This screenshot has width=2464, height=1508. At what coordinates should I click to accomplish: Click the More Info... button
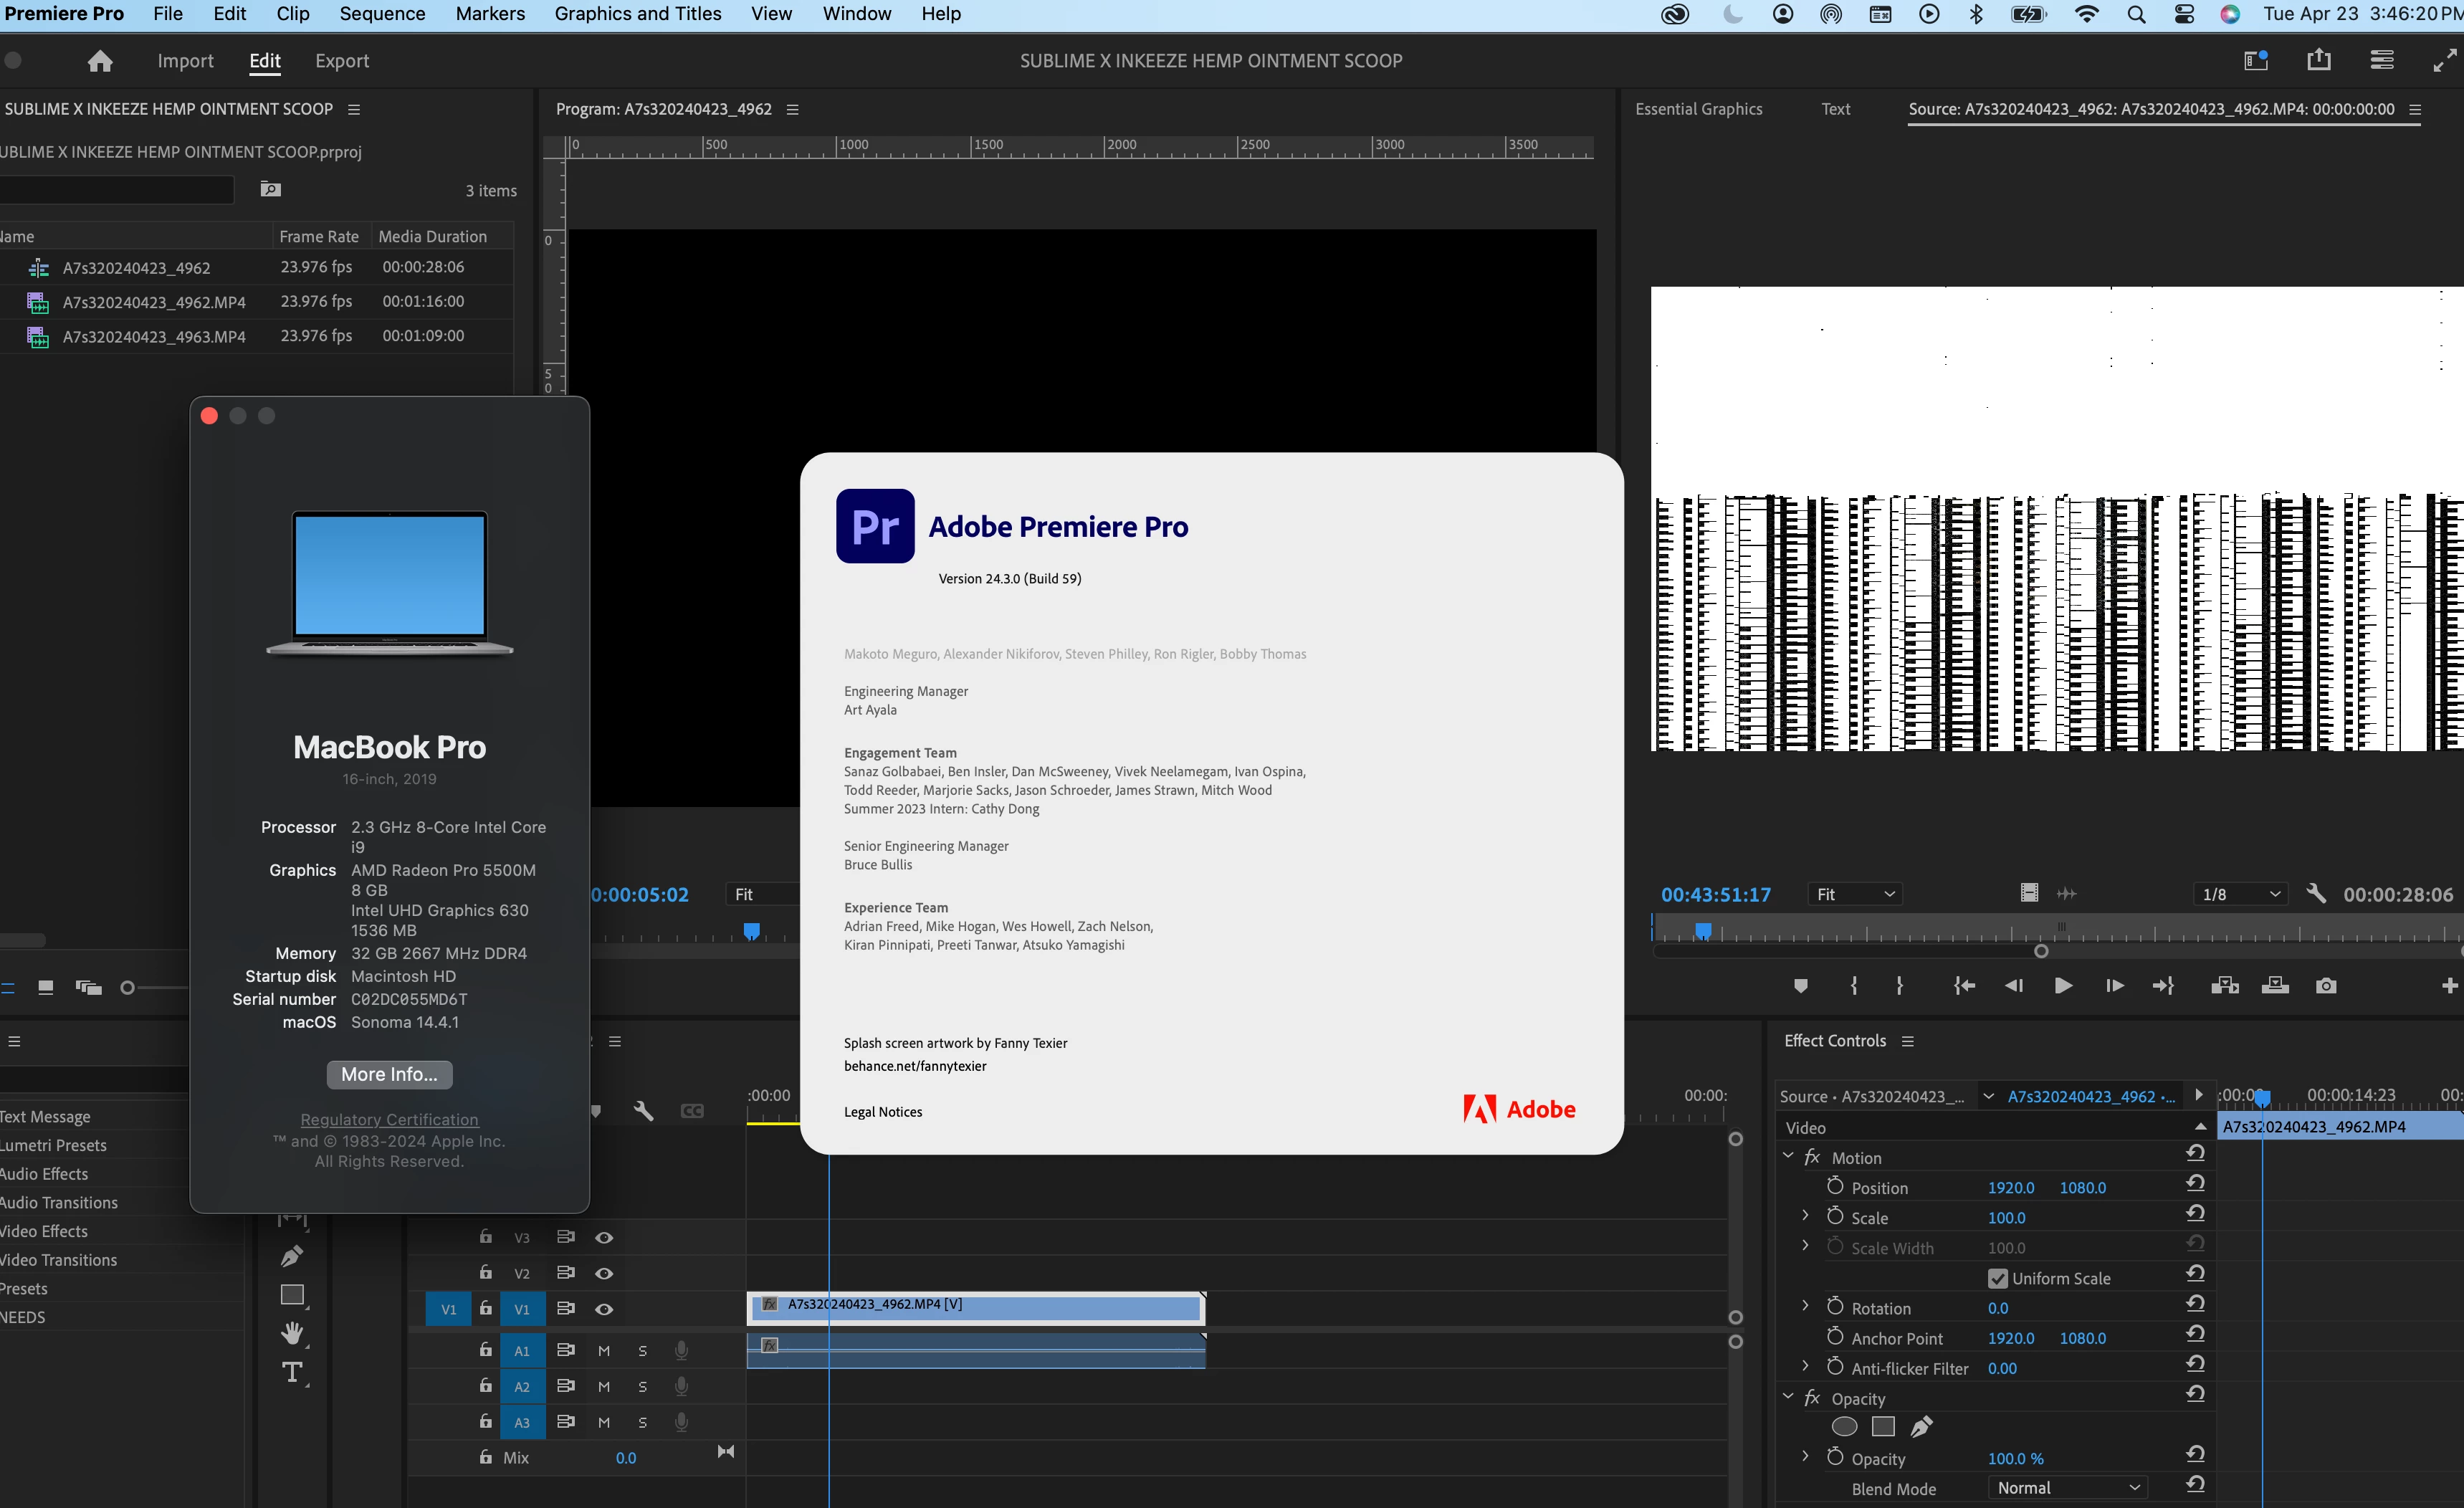pos(389,1074)
